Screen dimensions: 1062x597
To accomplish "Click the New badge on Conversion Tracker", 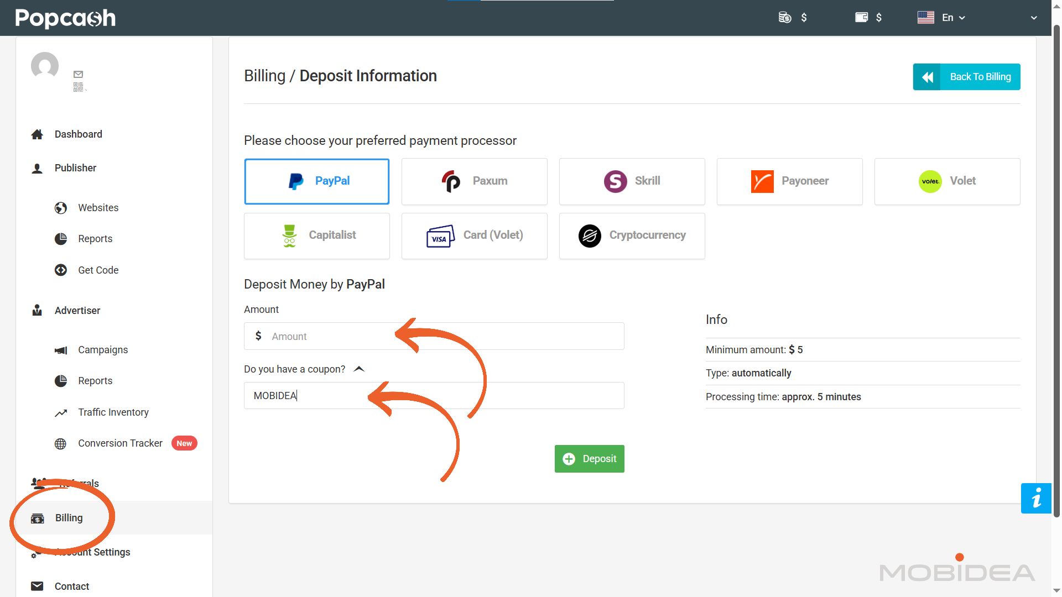I will [x=184, y=443].
